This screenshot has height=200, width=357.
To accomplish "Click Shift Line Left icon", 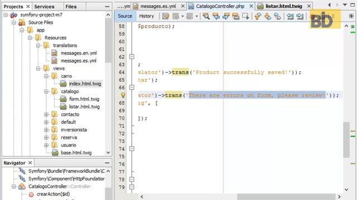I will [290, 16].
